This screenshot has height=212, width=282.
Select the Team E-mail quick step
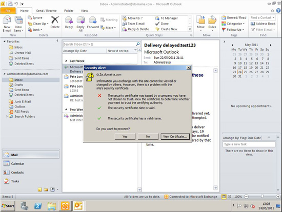(x=133, y=24)
